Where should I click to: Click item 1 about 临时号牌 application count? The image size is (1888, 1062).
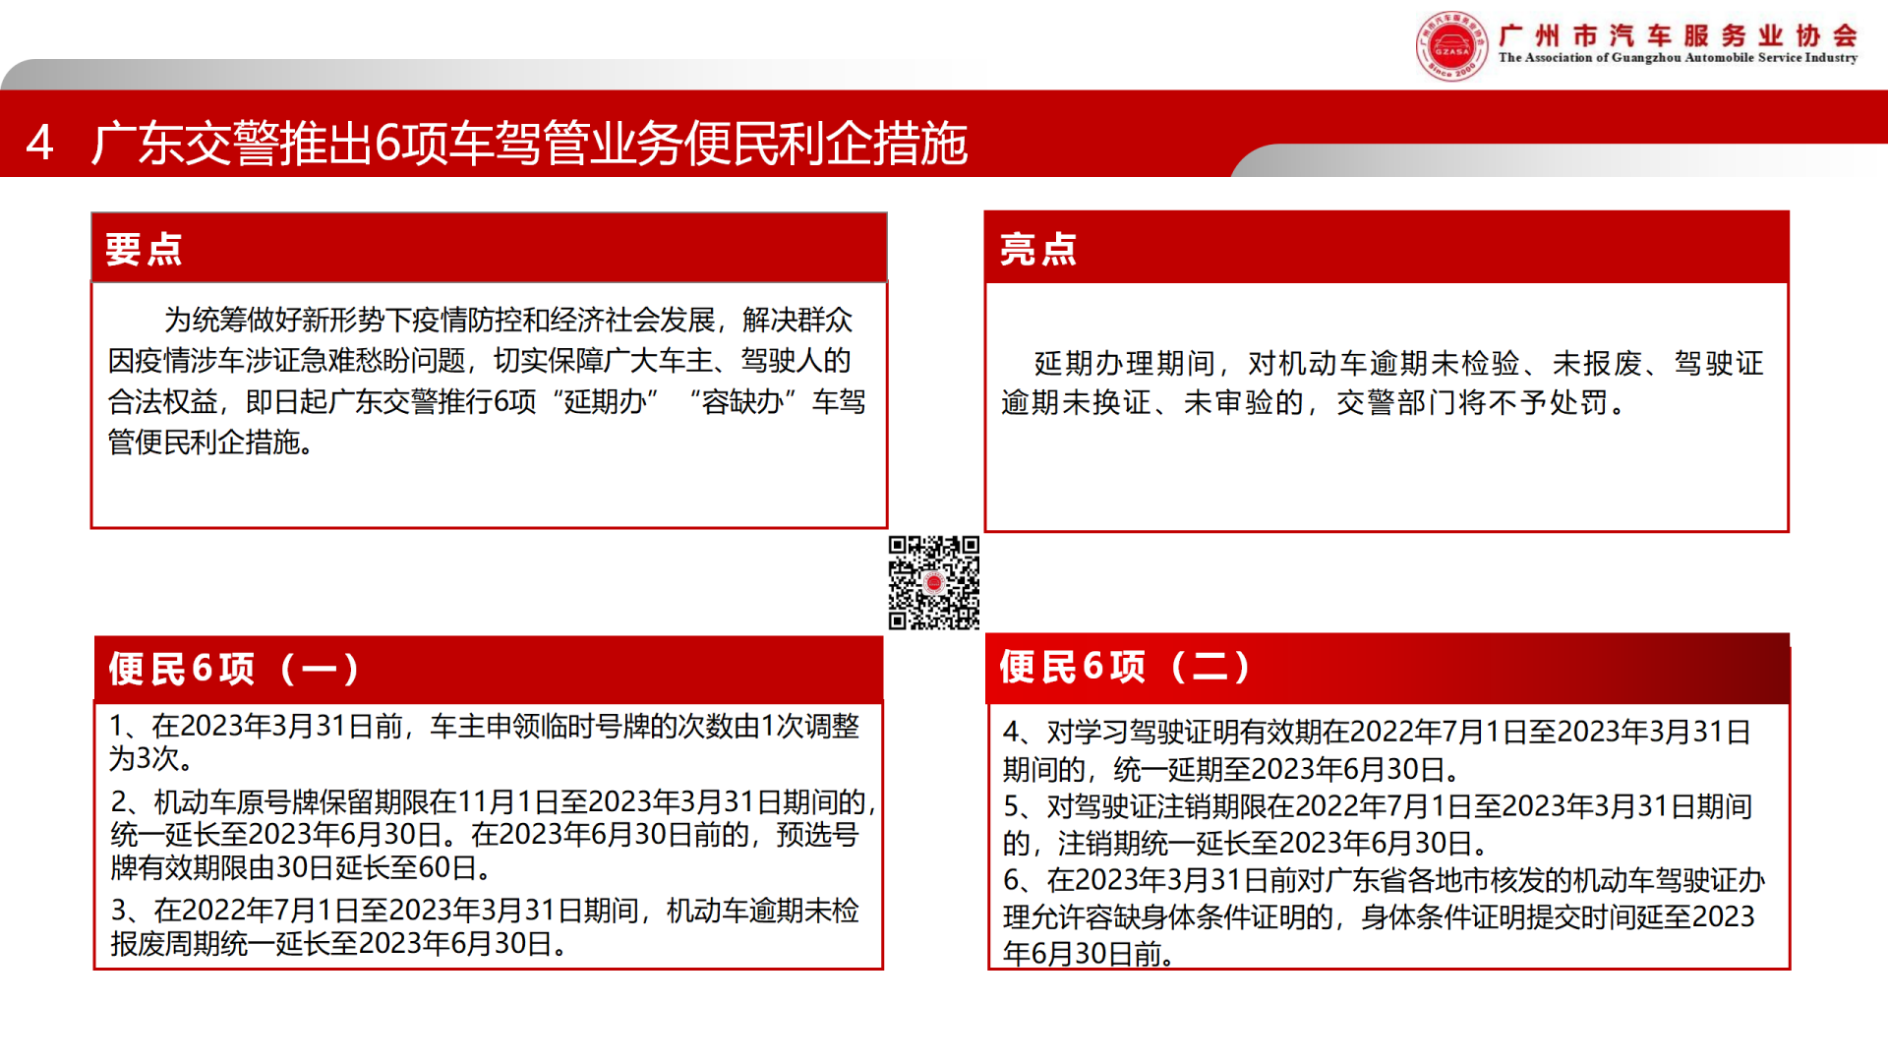(x=484, y=741)
